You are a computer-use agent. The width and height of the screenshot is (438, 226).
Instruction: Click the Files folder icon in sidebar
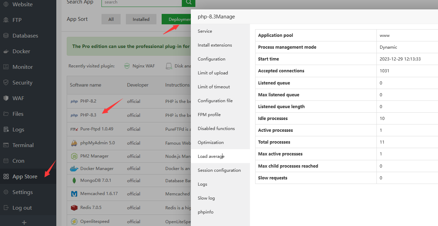[x=6, y=114]
